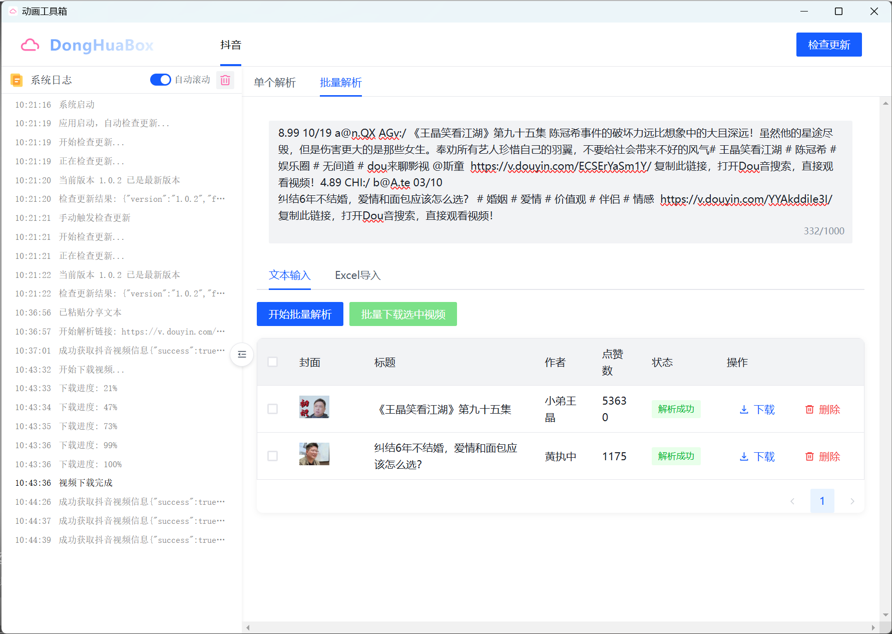Click the down arrow of the vertical scrollbar
The image size is (892, 634).
point(885,615)
